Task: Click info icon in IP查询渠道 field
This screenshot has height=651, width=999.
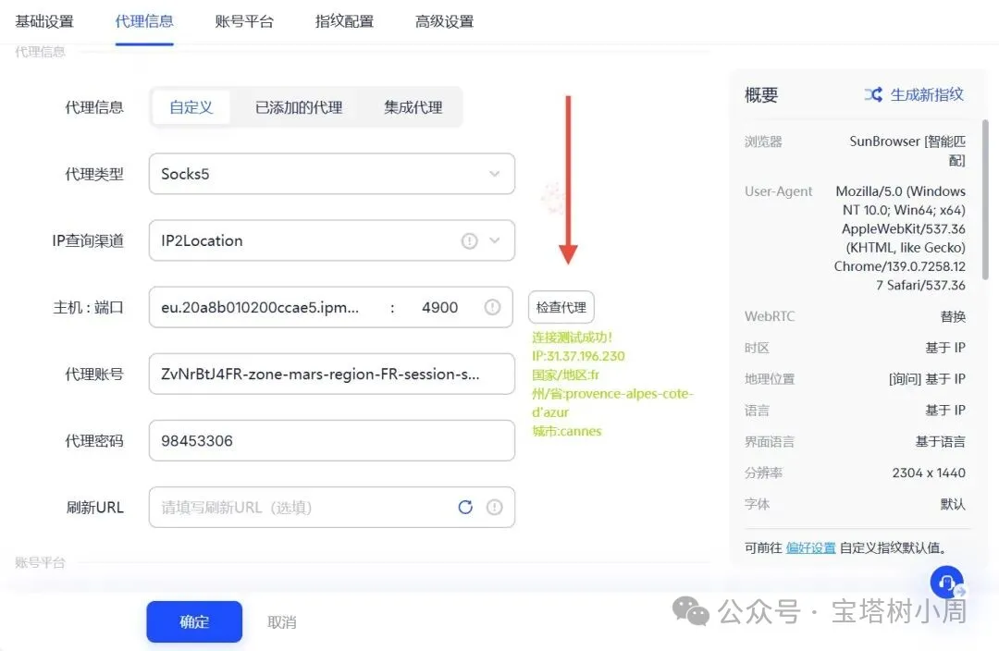Action: [470, 240]
